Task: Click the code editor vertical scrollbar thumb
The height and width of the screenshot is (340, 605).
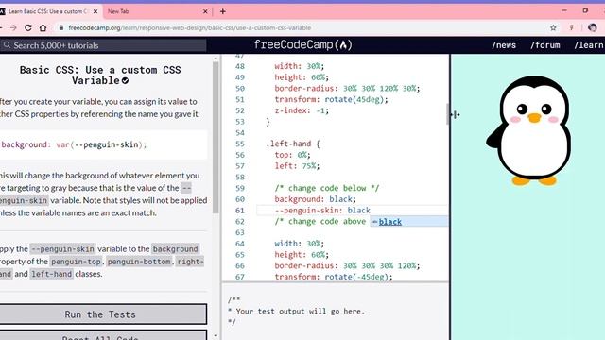Action: 447,114
